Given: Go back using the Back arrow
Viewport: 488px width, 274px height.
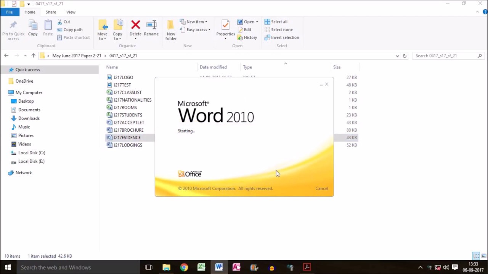Looking at the screenshot, I should point(6,56).
